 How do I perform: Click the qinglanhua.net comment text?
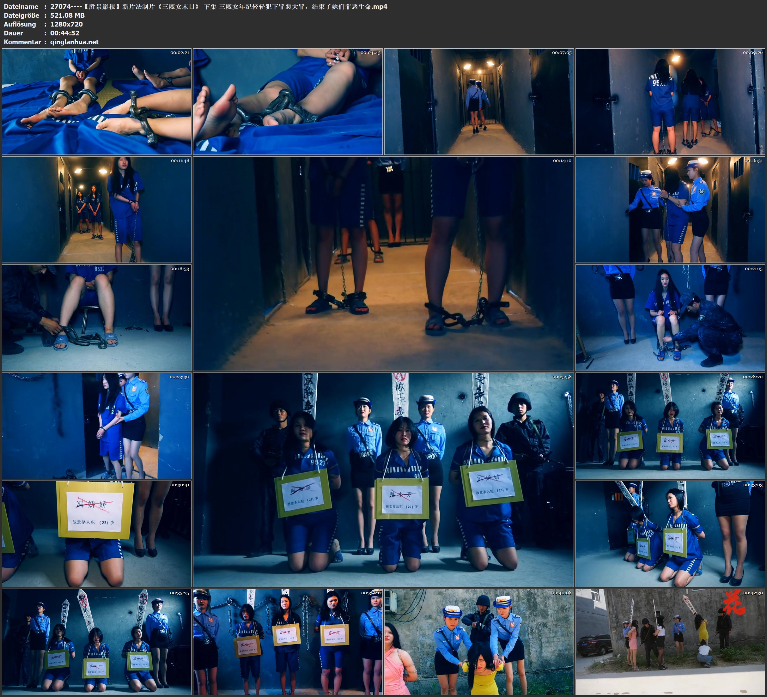(x=74, y=42)
